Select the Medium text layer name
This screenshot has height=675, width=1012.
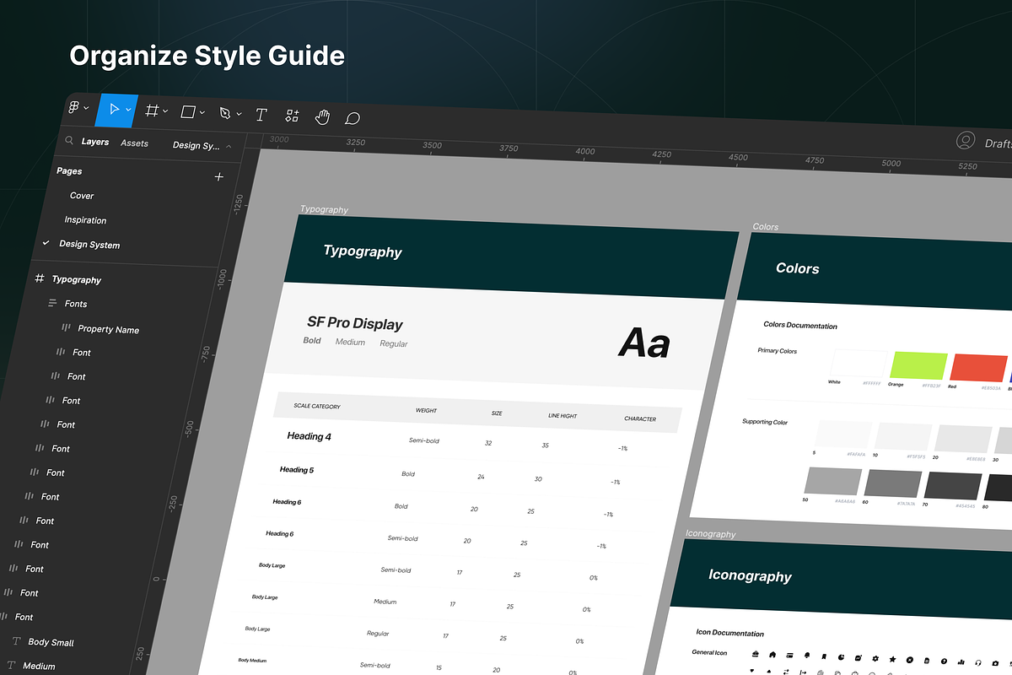(x=39, y=666)
